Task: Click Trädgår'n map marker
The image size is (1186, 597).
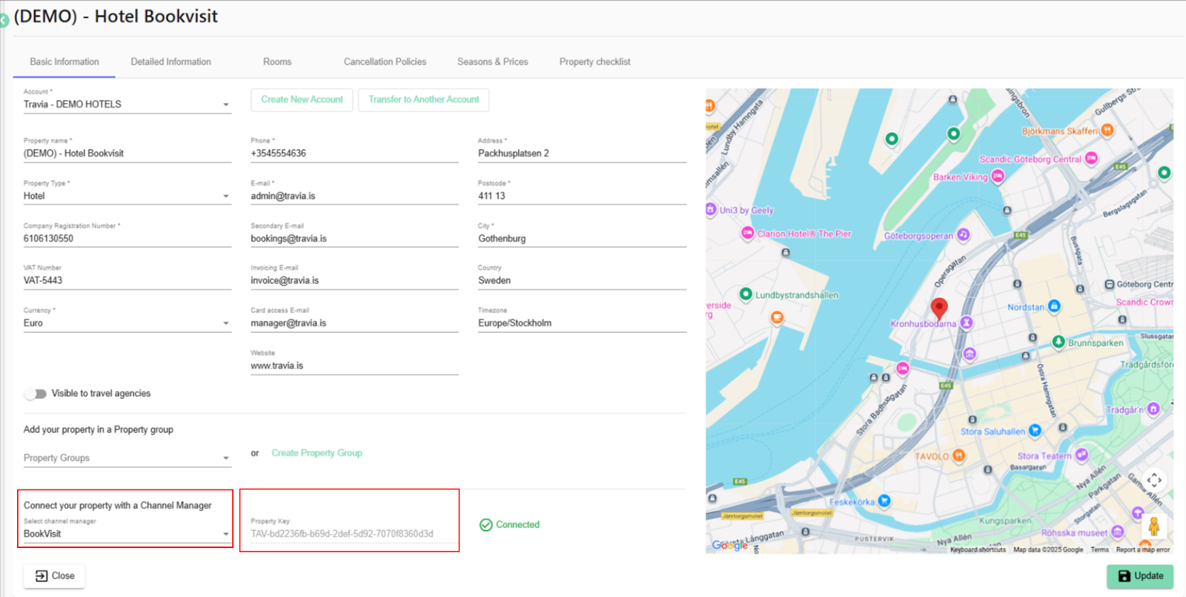Action: click(1153, 409)
